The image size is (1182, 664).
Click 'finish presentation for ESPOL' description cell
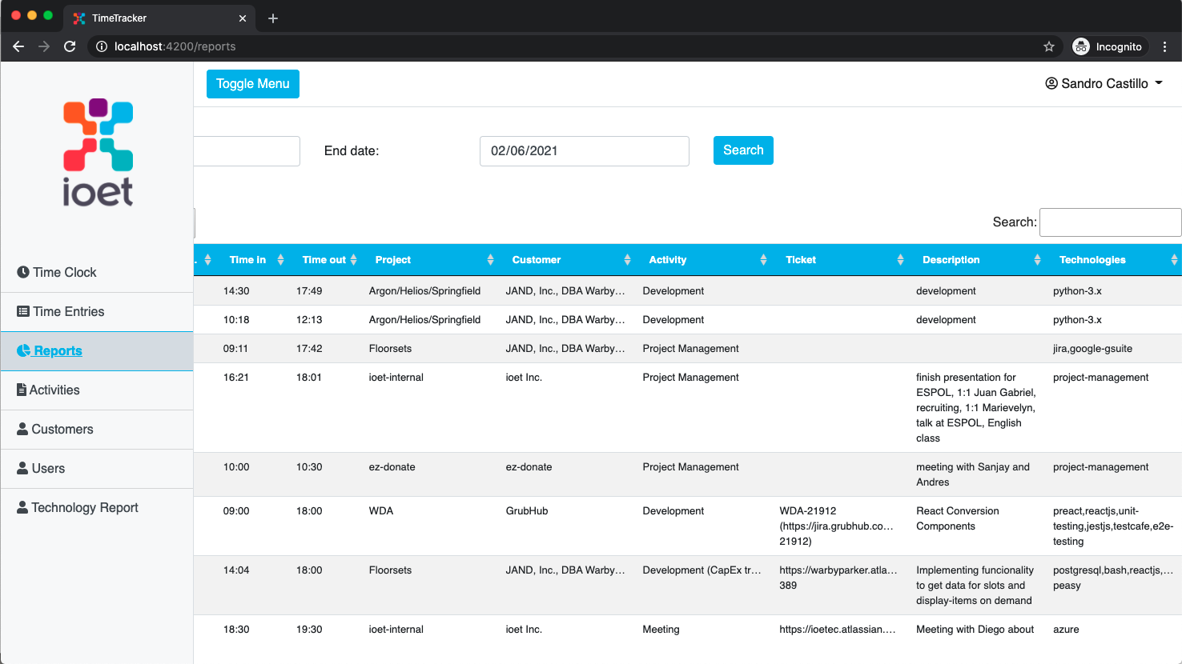coord(976,408)
